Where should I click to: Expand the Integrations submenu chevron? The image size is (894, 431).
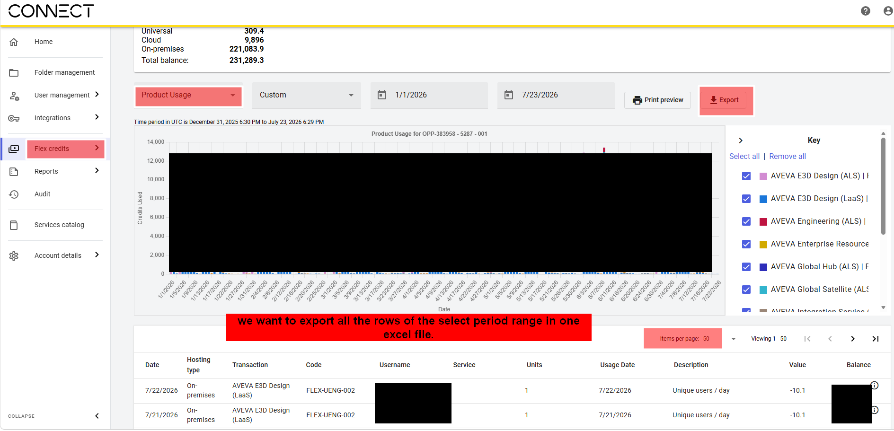click(97, 117)
